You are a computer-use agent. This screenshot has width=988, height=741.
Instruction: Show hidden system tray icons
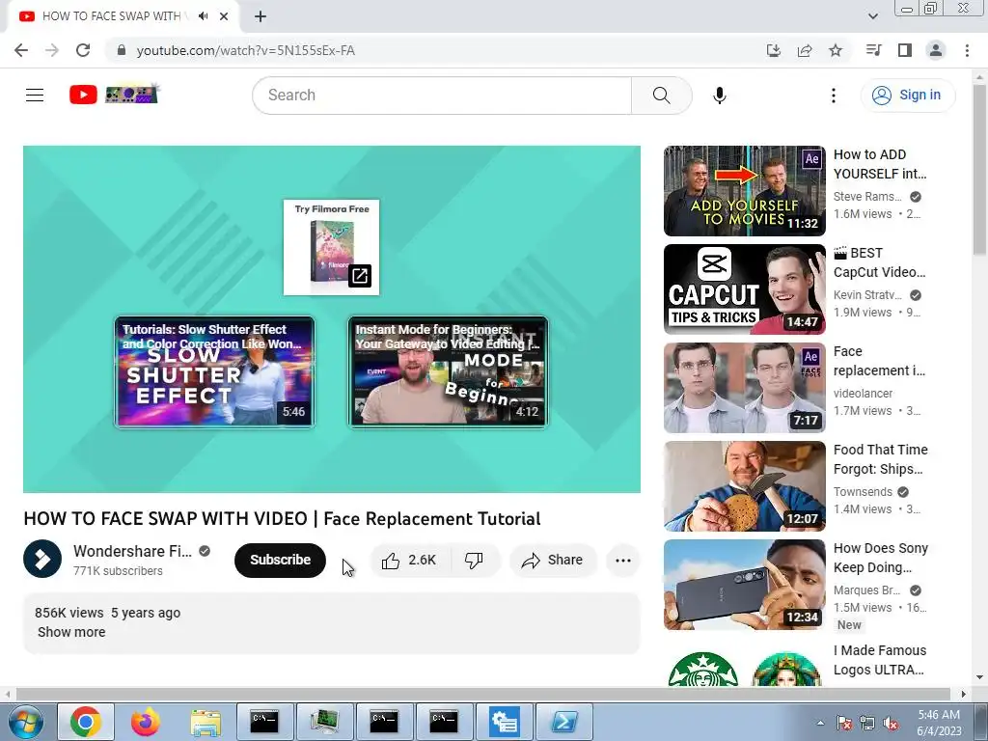coord(820,723)
